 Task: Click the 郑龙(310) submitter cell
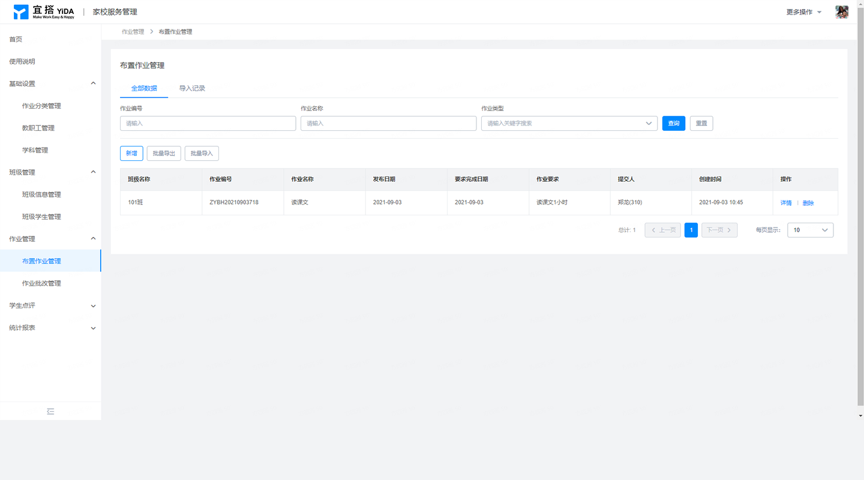click(650, 203)
